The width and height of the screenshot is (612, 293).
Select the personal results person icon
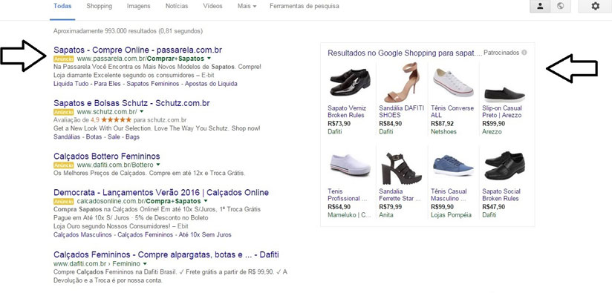[540, 6]
